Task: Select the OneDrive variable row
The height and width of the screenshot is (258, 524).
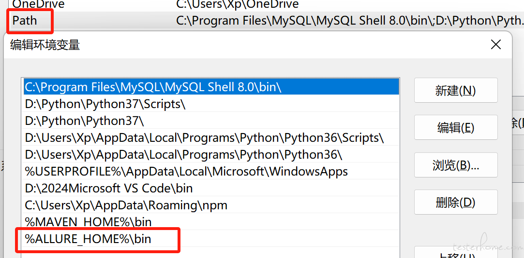Action: point(262,5)
